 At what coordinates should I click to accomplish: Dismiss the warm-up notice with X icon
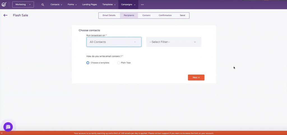(2, 133)
